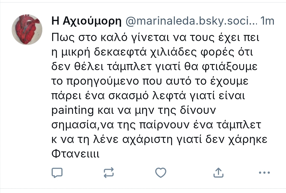Share the post via the upload arrow icon
286x193 pixels.
[x=218, y=173]
